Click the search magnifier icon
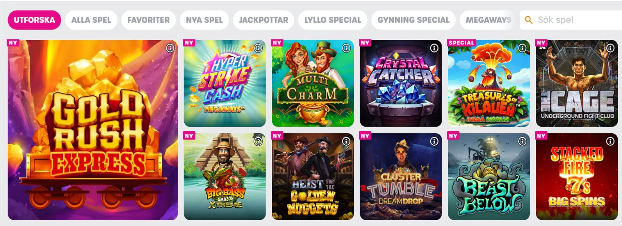Viewport: 622px width, 226px height. click(x=529, y=20)
